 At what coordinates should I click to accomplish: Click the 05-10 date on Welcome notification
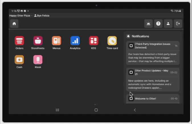point(174,99)
